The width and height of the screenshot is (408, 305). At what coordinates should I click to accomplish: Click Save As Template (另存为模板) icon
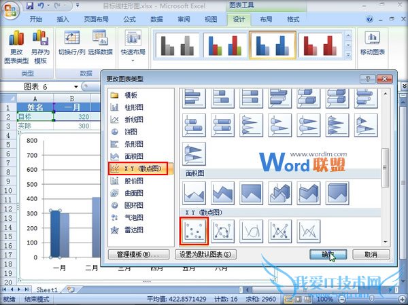coord(40,47)
